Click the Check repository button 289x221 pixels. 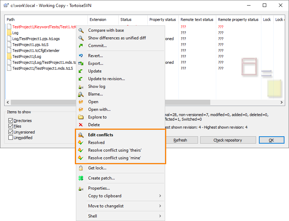coord(228,140)
